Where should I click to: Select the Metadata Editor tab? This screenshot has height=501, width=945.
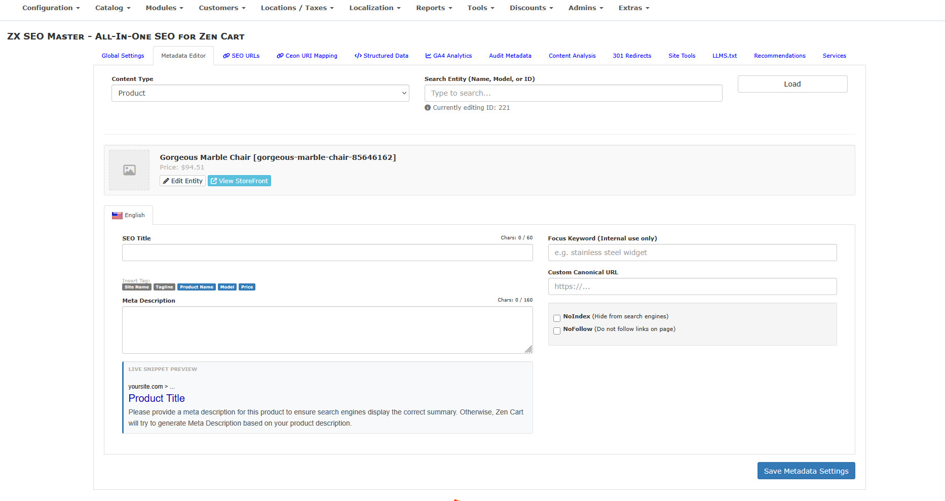[183, 56]
